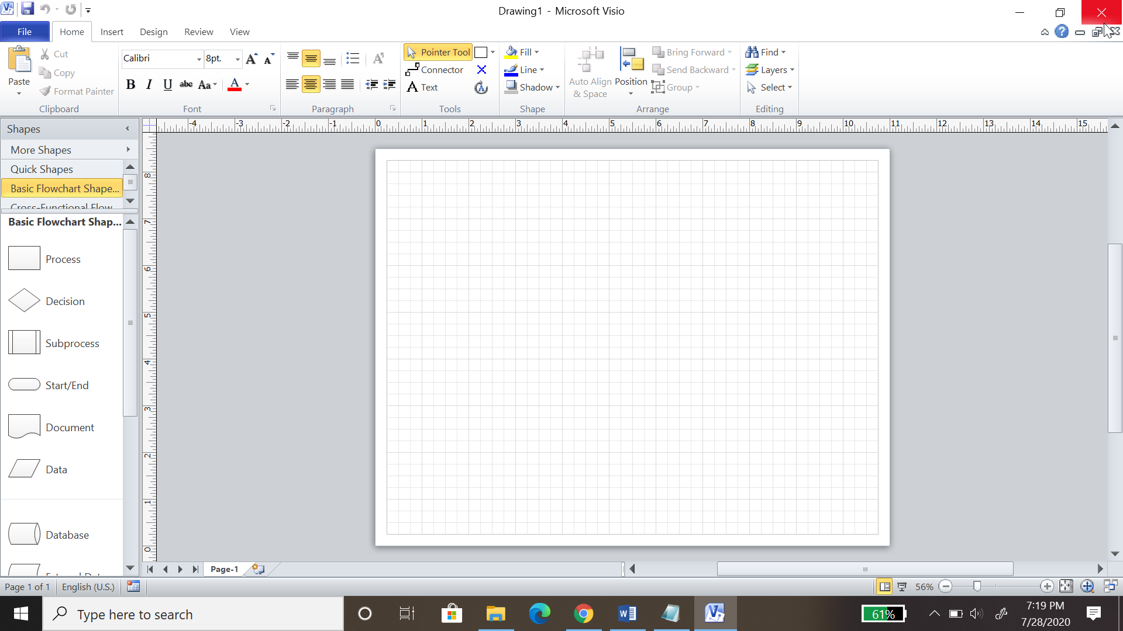Toggle Underline formatting

(168, 85)
